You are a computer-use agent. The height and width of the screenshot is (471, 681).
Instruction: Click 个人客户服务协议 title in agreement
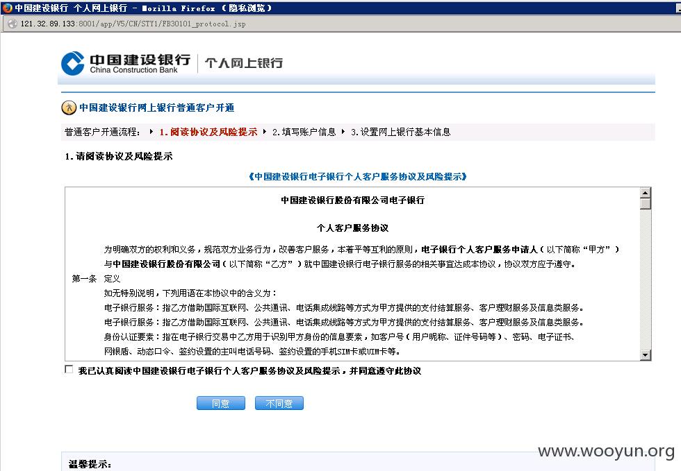[353, 228]
